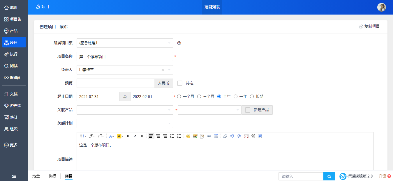Switch to 项目列表 top tab
Screen dimensions: 393x181
click(x=212, y=7)
